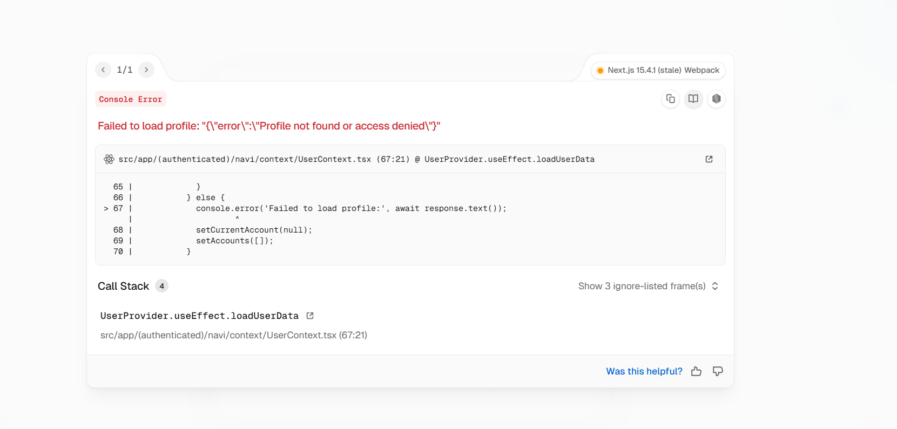Open UserContext.tsx in editor from code frame header

click(x=709, y=159)
